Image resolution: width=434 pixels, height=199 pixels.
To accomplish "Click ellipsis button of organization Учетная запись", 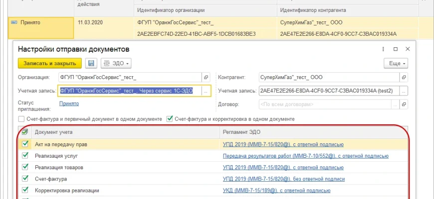I will 206,91.
